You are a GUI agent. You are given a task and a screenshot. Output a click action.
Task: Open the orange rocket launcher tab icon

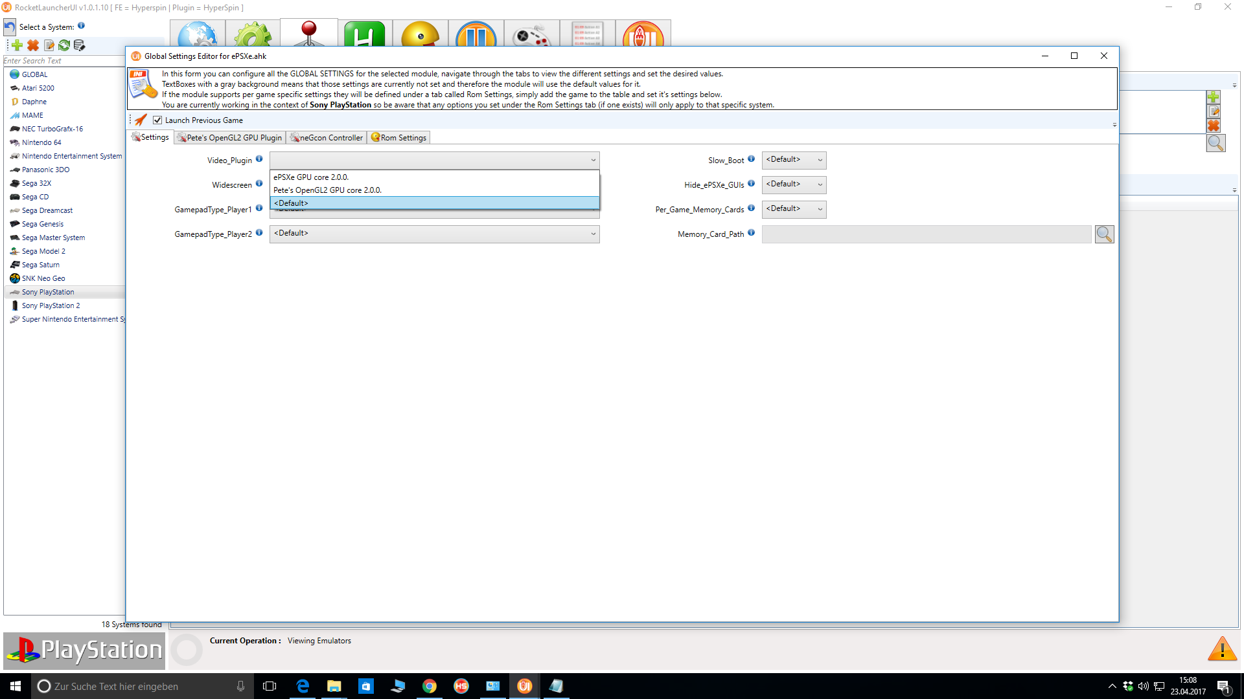click(x=643, y=34)
